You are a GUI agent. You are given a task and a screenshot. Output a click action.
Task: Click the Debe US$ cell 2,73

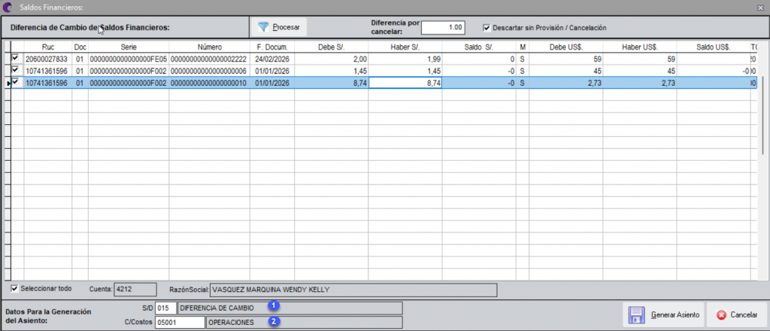click(x=565, y=84)
